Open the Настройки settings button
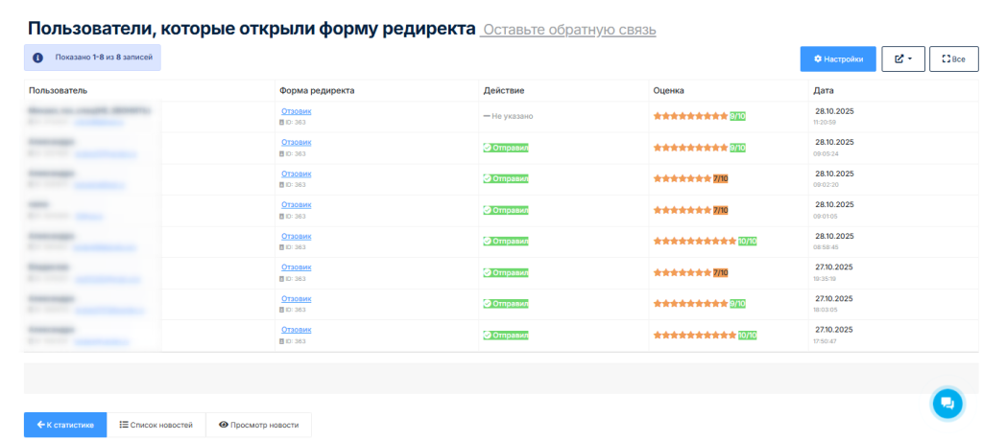This screenshot has height=441, width=983. (837, 59)
